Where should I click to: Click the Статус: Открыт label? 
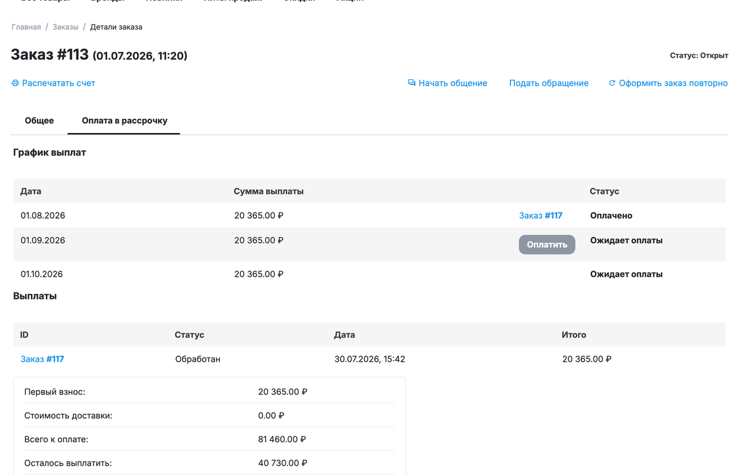(699, 55)
